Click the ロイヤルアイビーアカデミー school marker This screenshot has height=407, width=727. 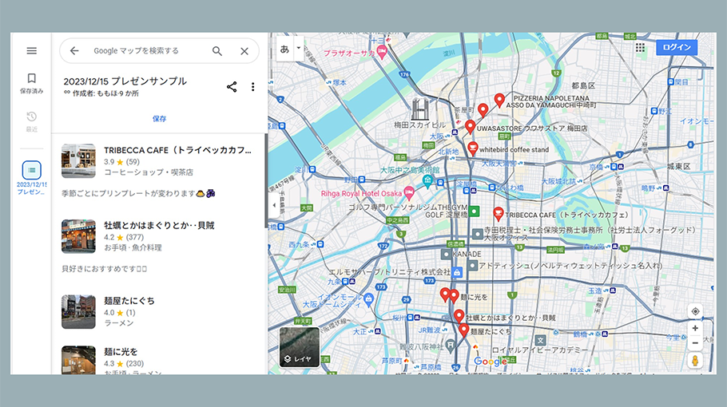540,341
